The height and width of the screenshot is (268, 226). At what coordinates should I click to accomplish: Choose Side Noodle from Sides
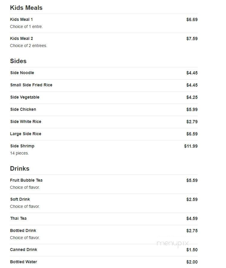click(x=104, y=73)
